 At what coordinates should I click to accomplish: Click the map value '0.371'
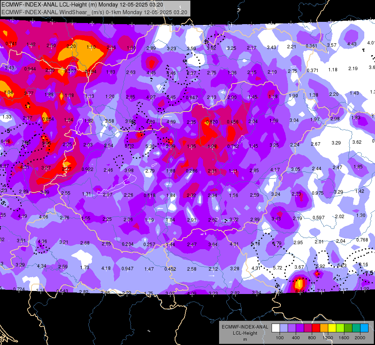(313, 71)
